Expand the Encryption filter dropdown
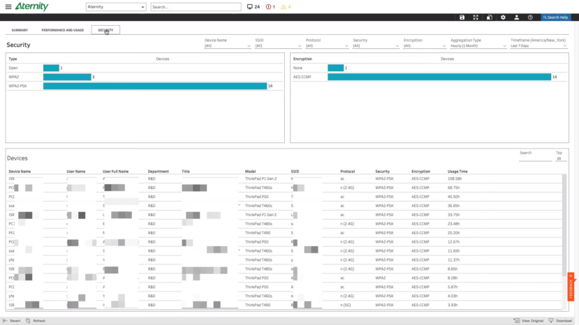 [x=425, y=46]
